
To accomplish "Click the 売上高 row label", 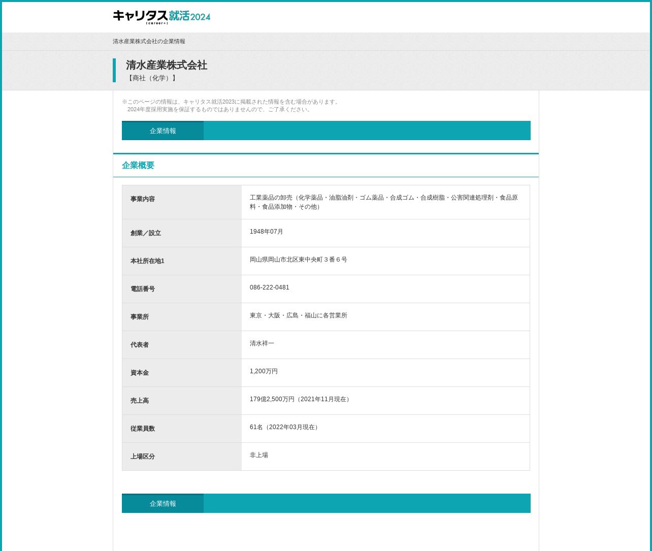I will tap(140, 401).
